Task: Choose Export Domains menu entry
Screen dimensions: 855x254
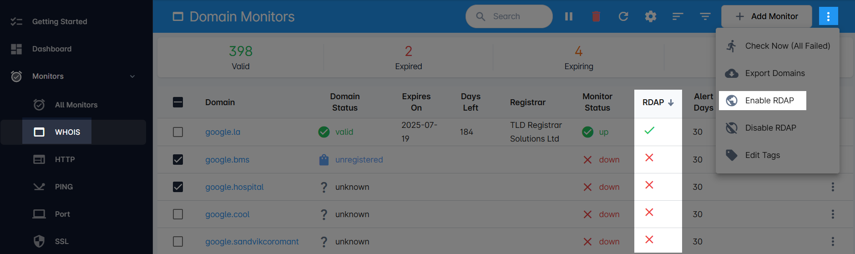Action: (774, 73)
